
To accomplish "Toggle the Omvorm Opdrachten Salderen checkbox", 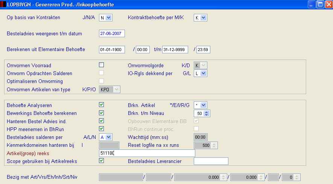I will tap(102, 73).
